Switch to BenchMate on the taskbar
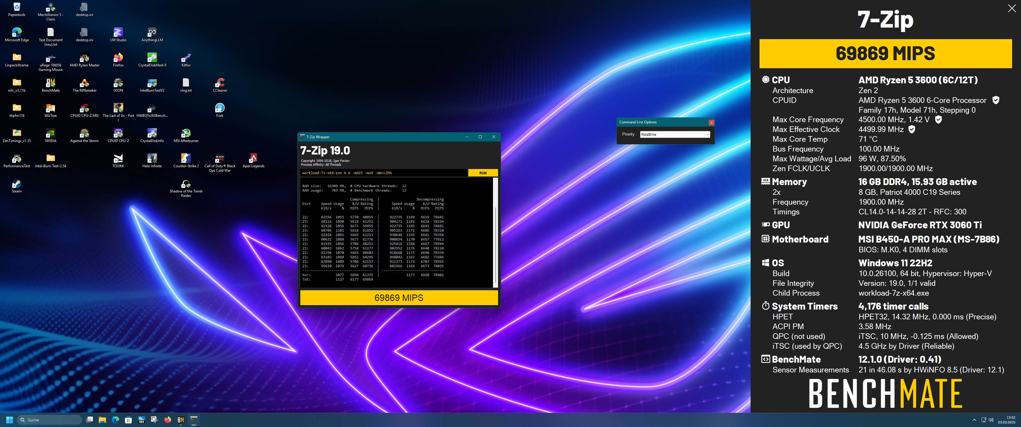The width and height of the screenshot is (1021, 427). (x=181, y=420)
